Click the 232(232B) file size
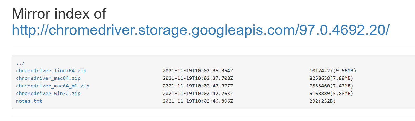The width and height of the screenshot is (415, 121). pos(322,101)
